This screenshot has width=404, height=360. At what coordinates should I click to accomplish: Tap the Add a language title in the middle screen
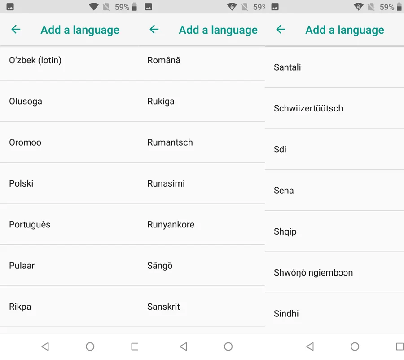pyautogui.click(x=218, y=30)
